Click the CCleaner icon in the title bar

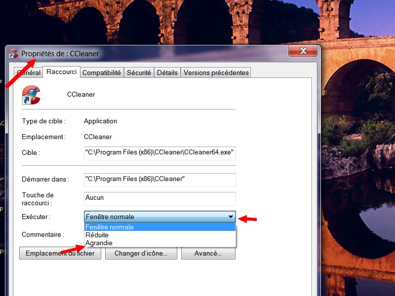[14, 53]
